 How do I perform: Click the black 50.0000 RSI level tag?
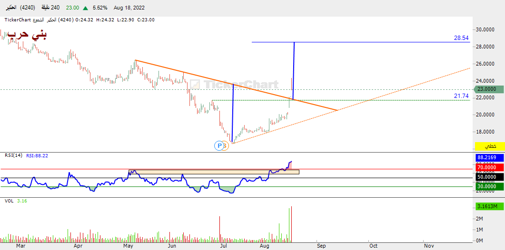pos(489,177)
